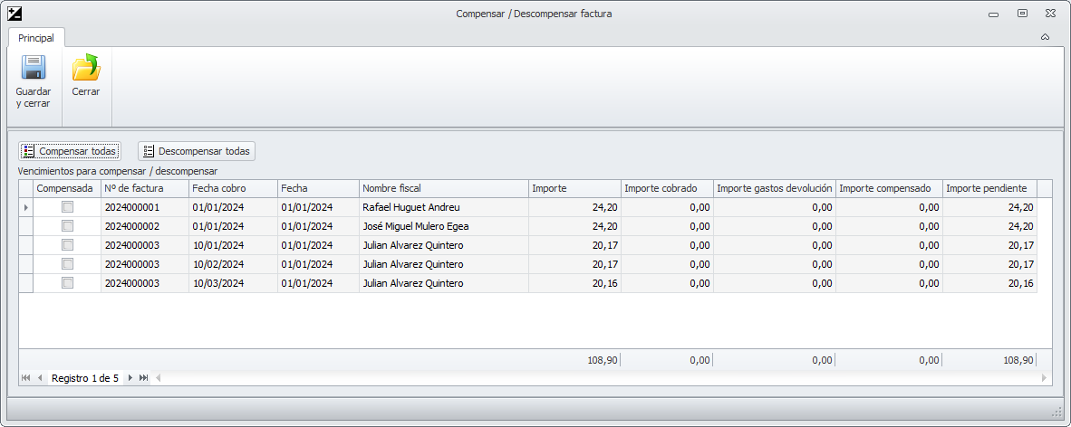Tick Compensada box for José Miguel Mulero
The width and height of the screenshot is (1071, 427).
(67, 226)
